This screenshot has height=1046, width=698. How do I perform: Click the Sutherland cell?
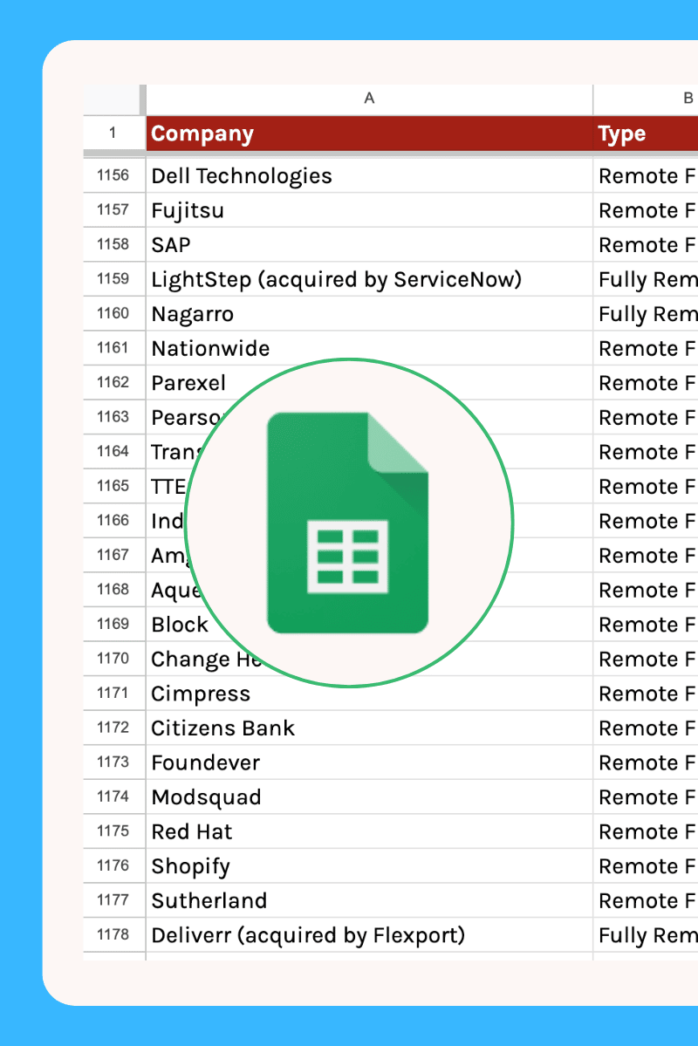point(369,900)
